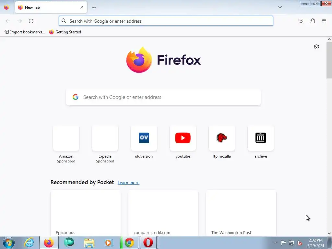
Task: Open Windows Explorer folder taskbar icon
Action: pyautogui.click(x=89, y=243)
